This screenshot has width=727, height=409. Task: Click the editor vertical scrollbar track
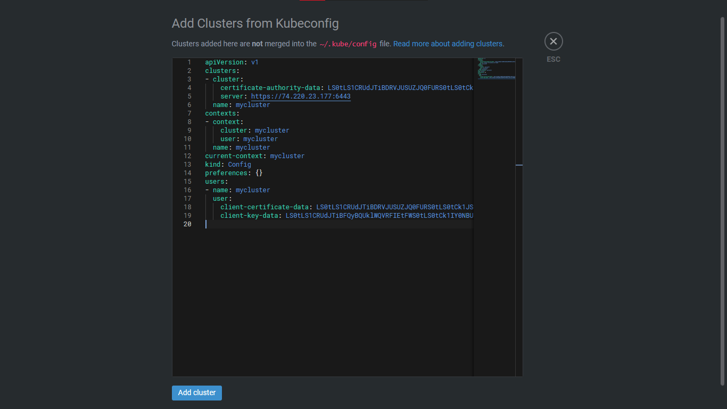(519, 217)
